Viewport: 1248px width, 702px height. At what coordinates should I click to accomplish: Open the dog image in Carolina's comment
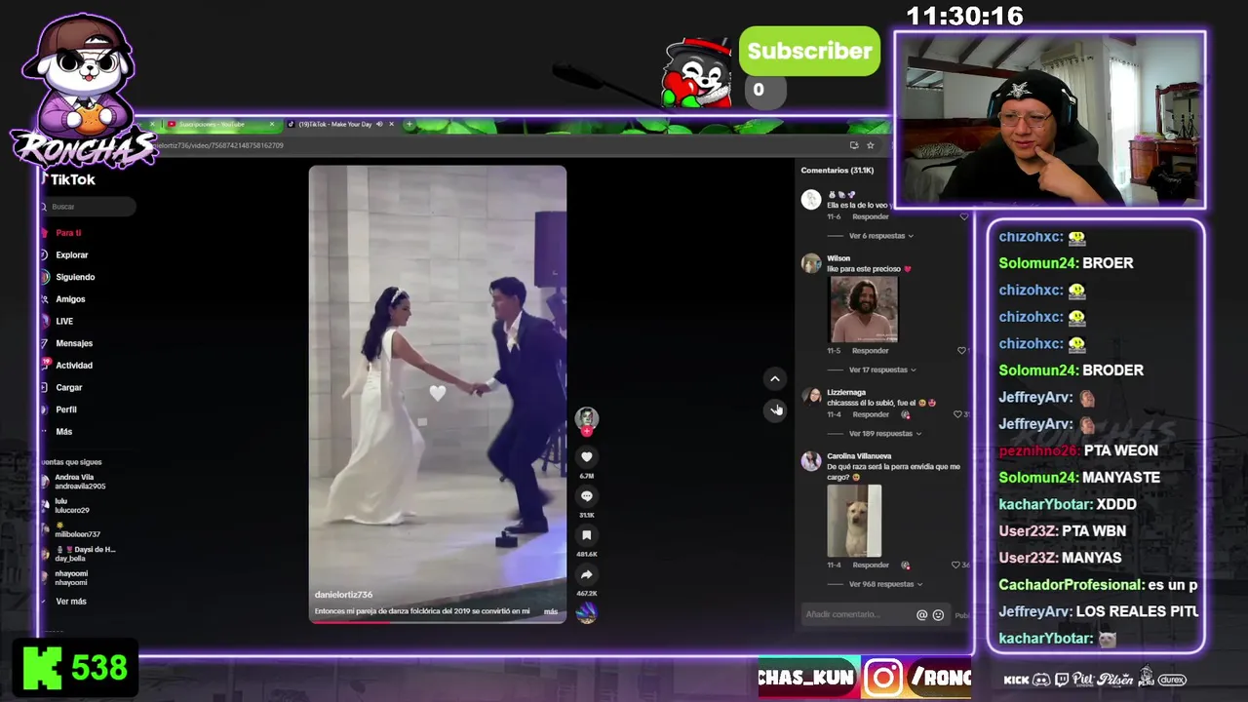(854, 521)
